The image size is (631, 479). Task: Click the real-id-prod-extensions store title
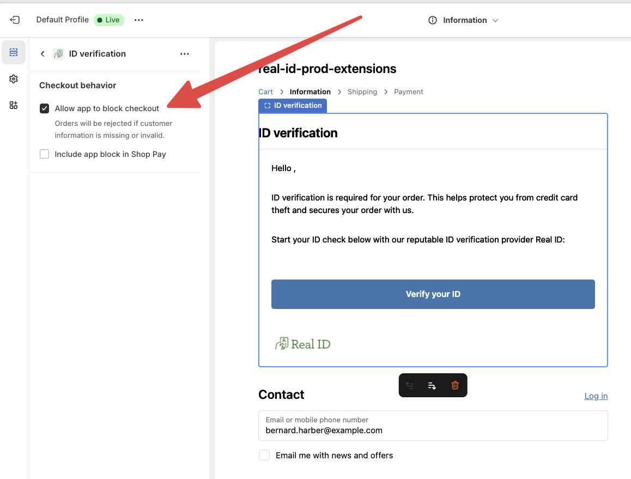point(327,69)
